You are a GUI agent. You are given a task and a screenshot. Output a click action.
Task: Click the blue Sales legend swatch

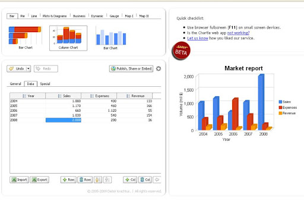[x=280, y=102]
